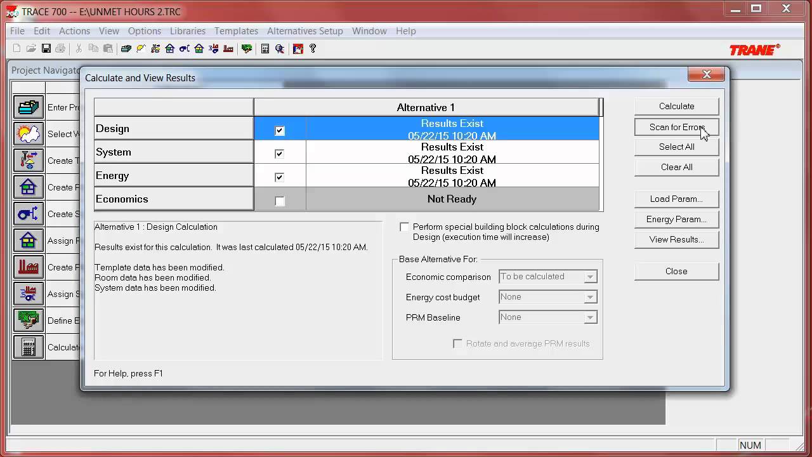The image size is (812, 457).
Task: Open a file using the toolbar folder icon
Action: coord(31,48)
